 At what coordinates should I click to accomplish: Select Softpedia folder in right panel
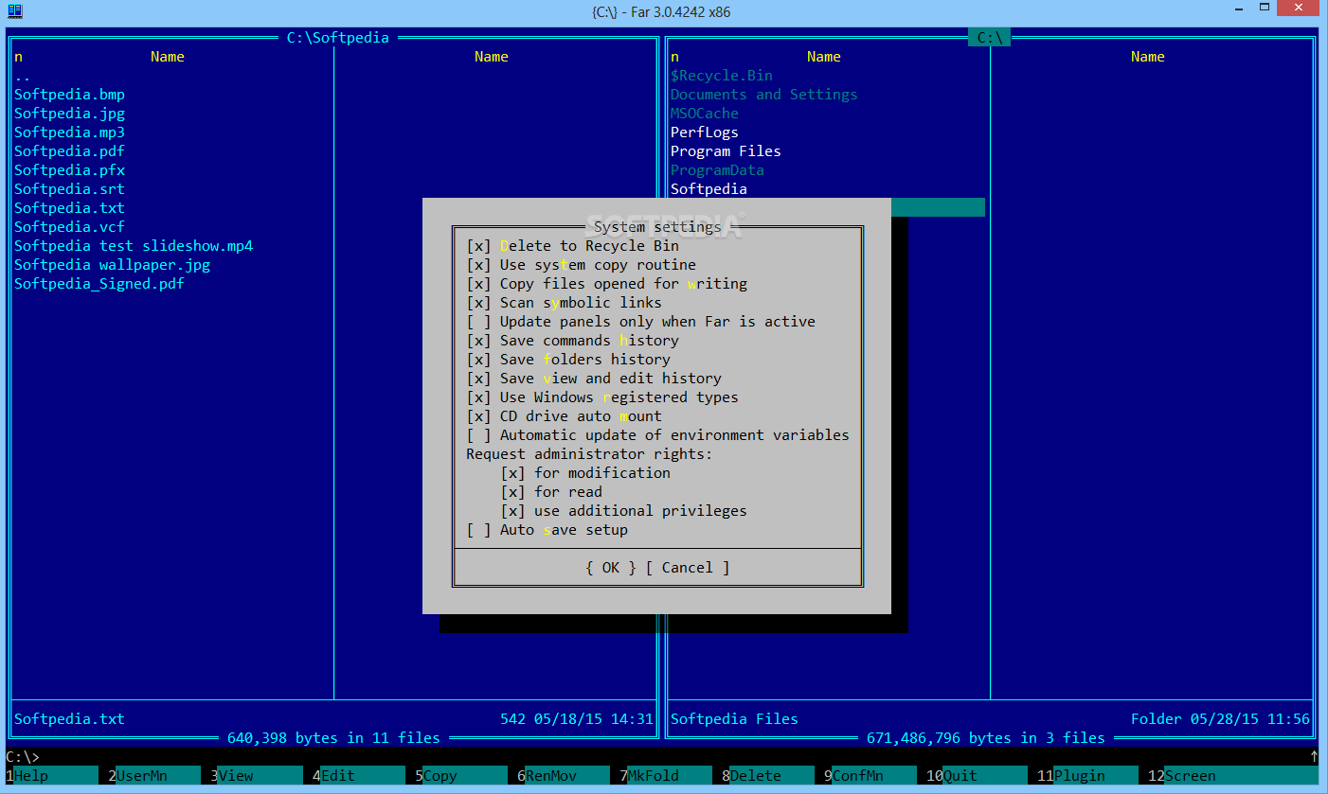coord(709,189)
